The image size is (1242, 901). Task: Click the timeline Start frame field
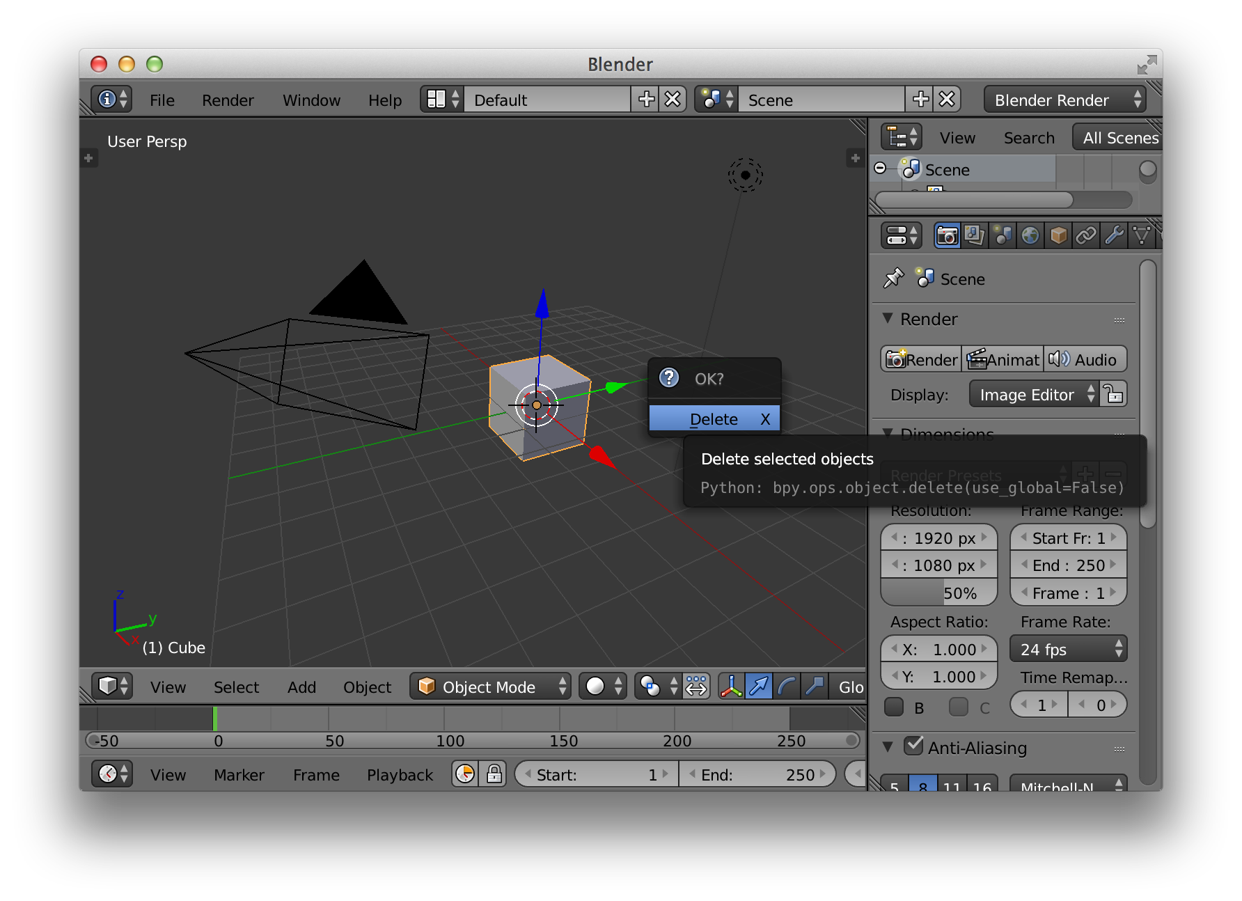tap(596, 774)
